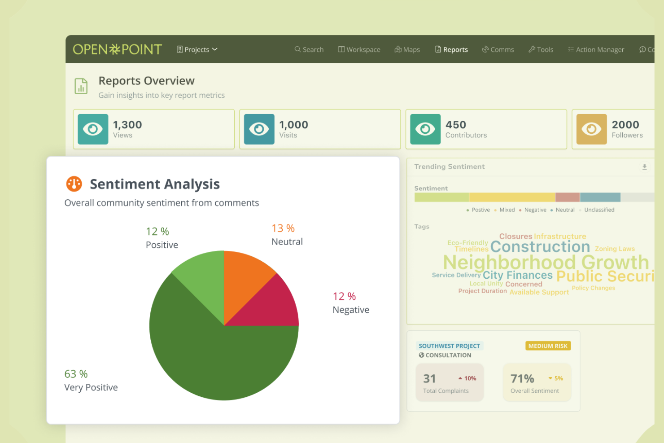This screenshot has width=664, height=443.
Task: Click the Concerned tag
Action: coord(524,284)
